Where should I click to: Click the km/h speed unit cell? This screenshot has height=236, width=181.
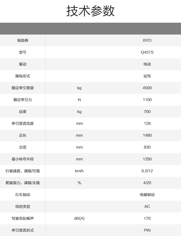[79, 171]
